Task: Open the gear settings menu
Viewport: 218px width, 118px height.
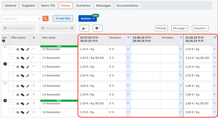Action: pos(98,28)
